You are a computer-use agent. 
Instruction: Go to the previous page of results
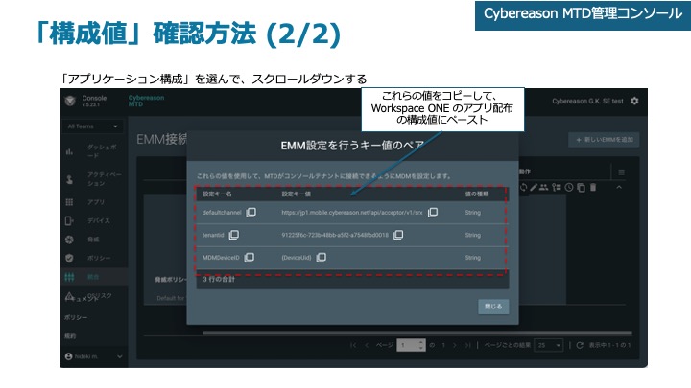click(367, 345)
